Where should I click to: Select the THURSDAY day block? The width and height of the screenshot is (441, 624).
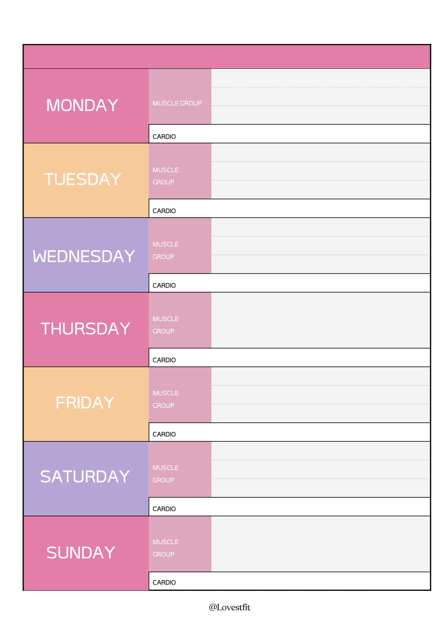pyautogui.click(x=86, y=329)
